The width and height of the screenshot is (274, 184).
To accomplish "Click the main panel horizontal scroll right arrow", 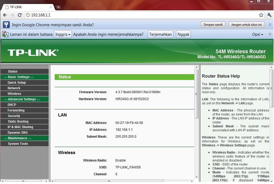I will [192, 181].
